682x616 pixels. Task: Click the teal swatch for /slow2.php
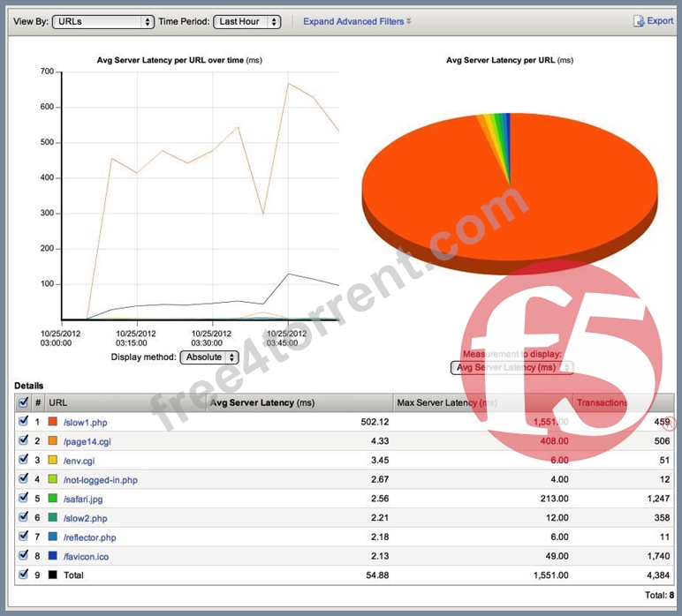[53, 517]
